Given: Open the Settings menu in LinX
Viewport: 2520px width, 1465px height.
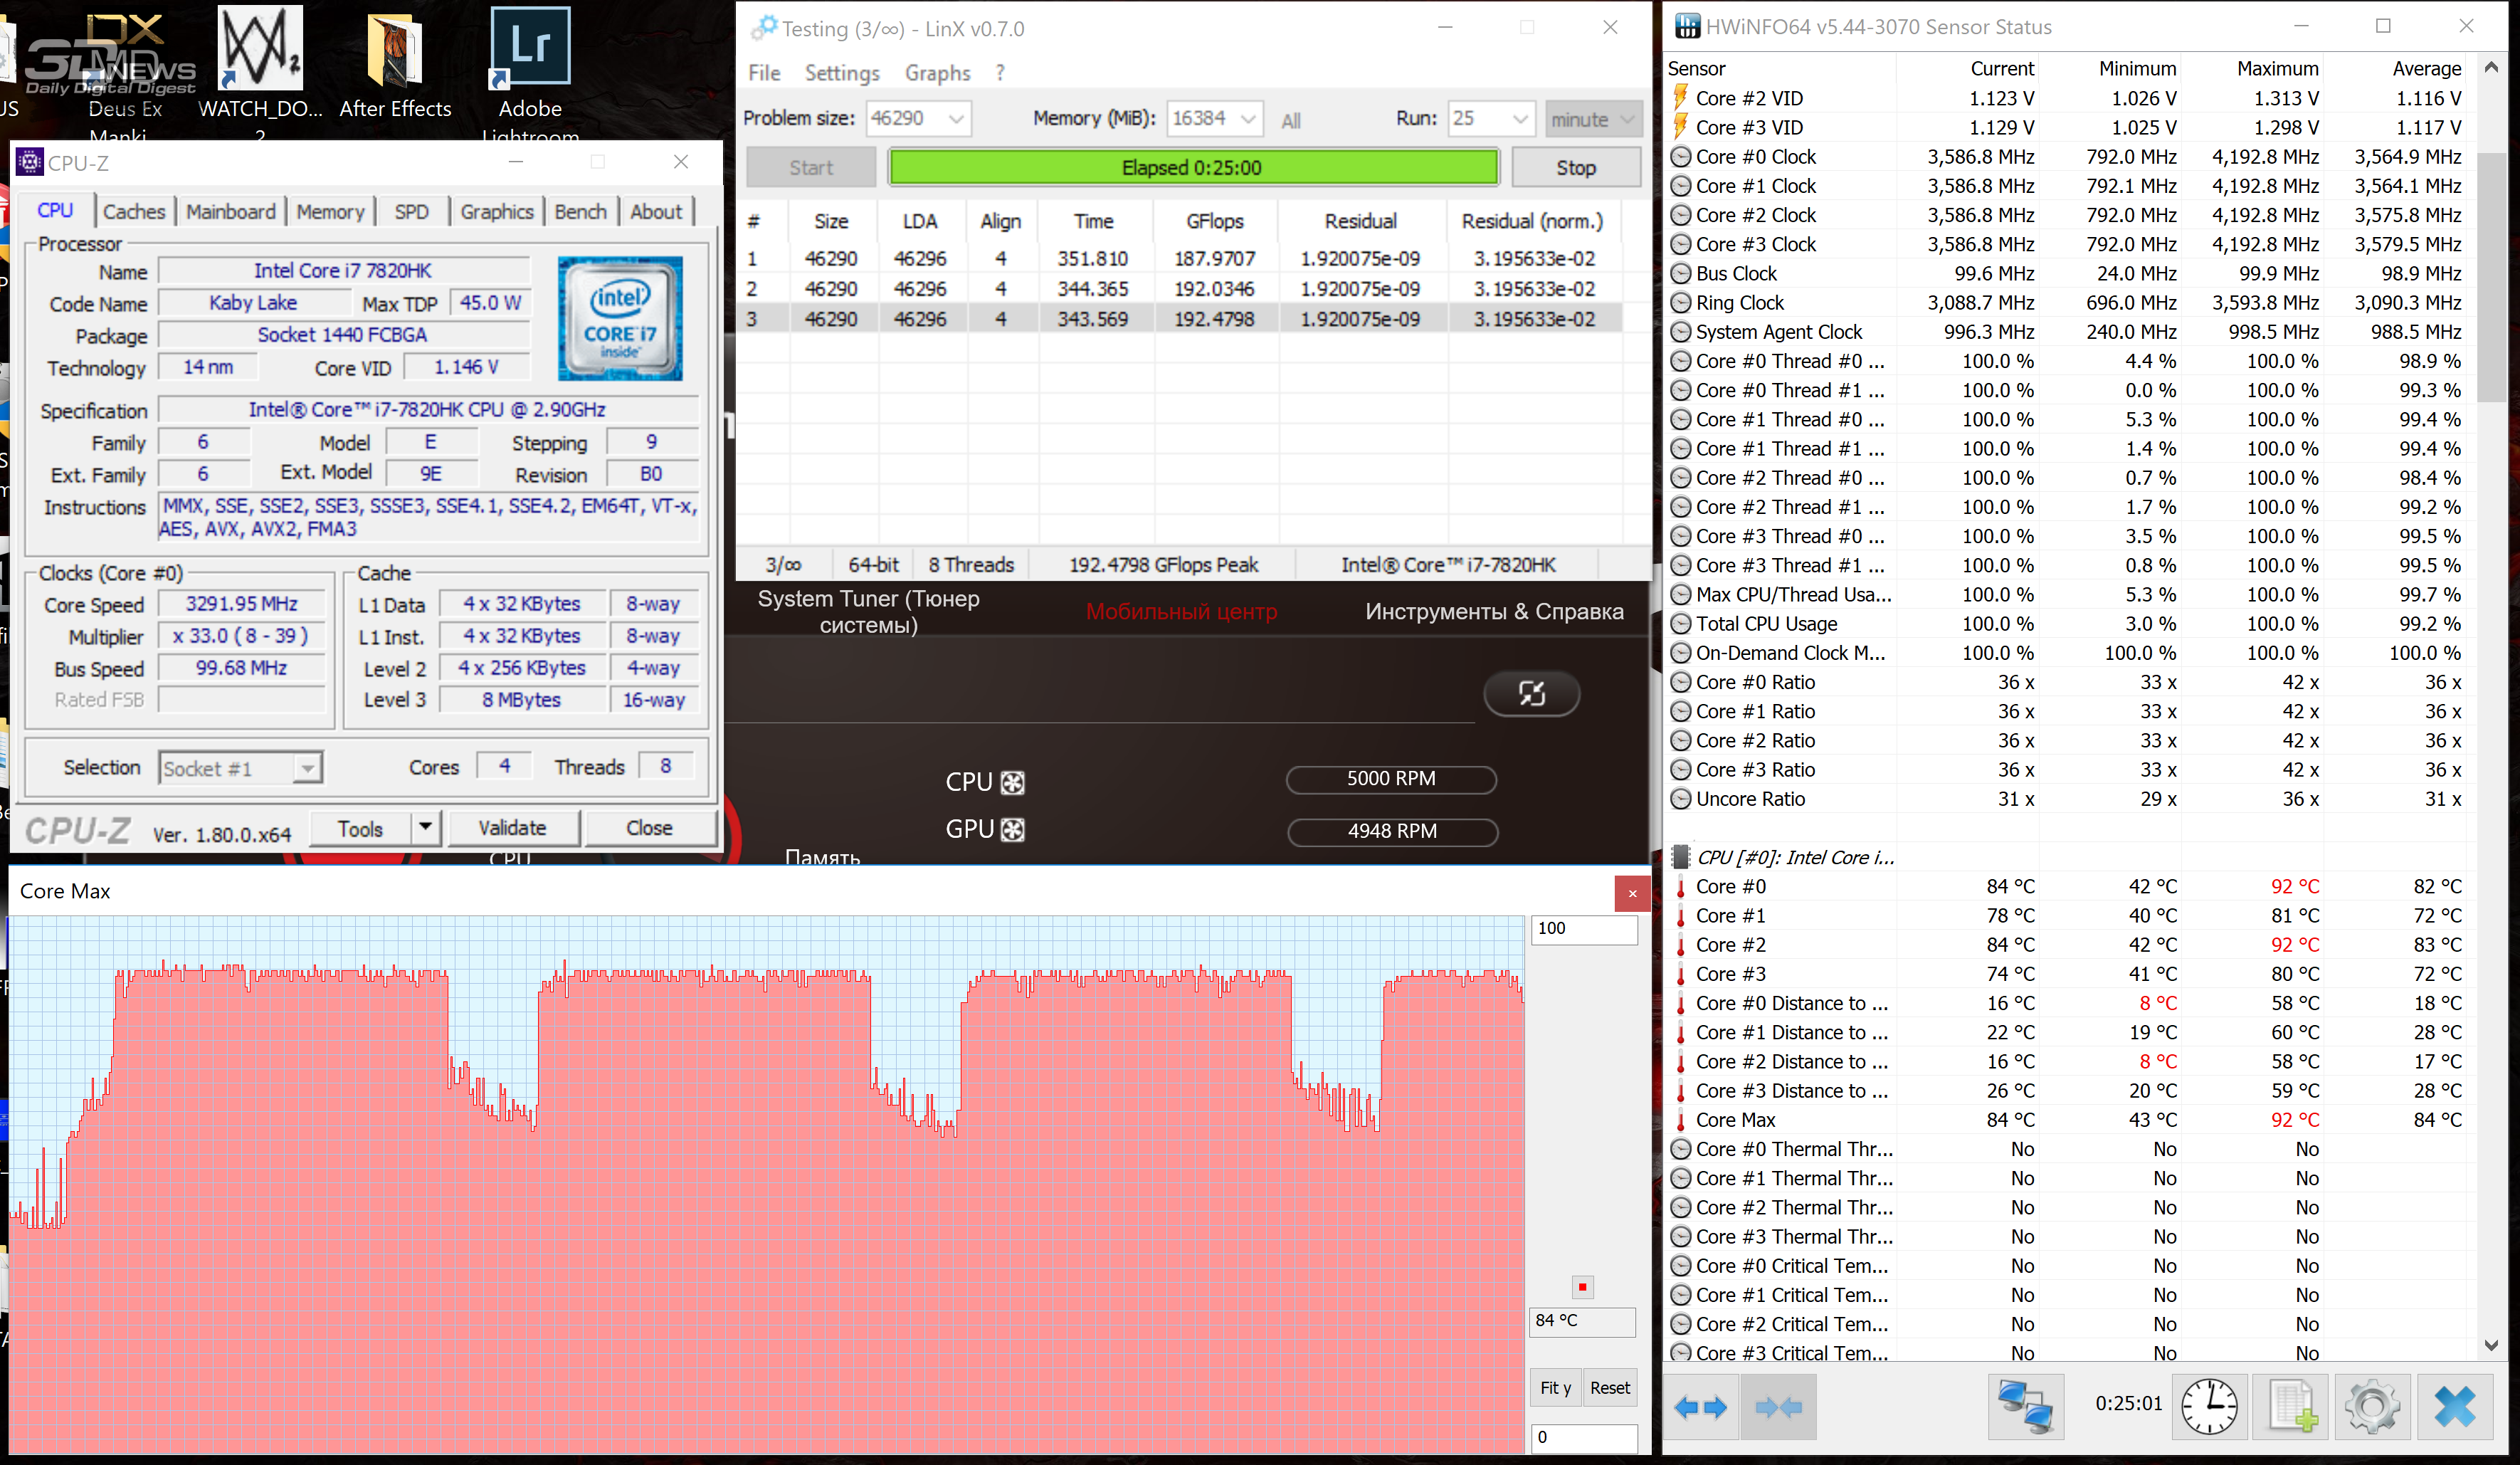Looking at the screenshot, I should (x=842, y=73).
